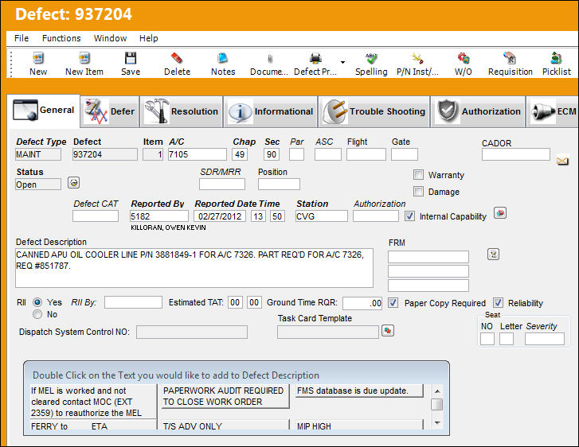This screenshot has width=579, height=447.
Task: Switch to the Trouble Shooting tab
Action: (x=374, y=111)
